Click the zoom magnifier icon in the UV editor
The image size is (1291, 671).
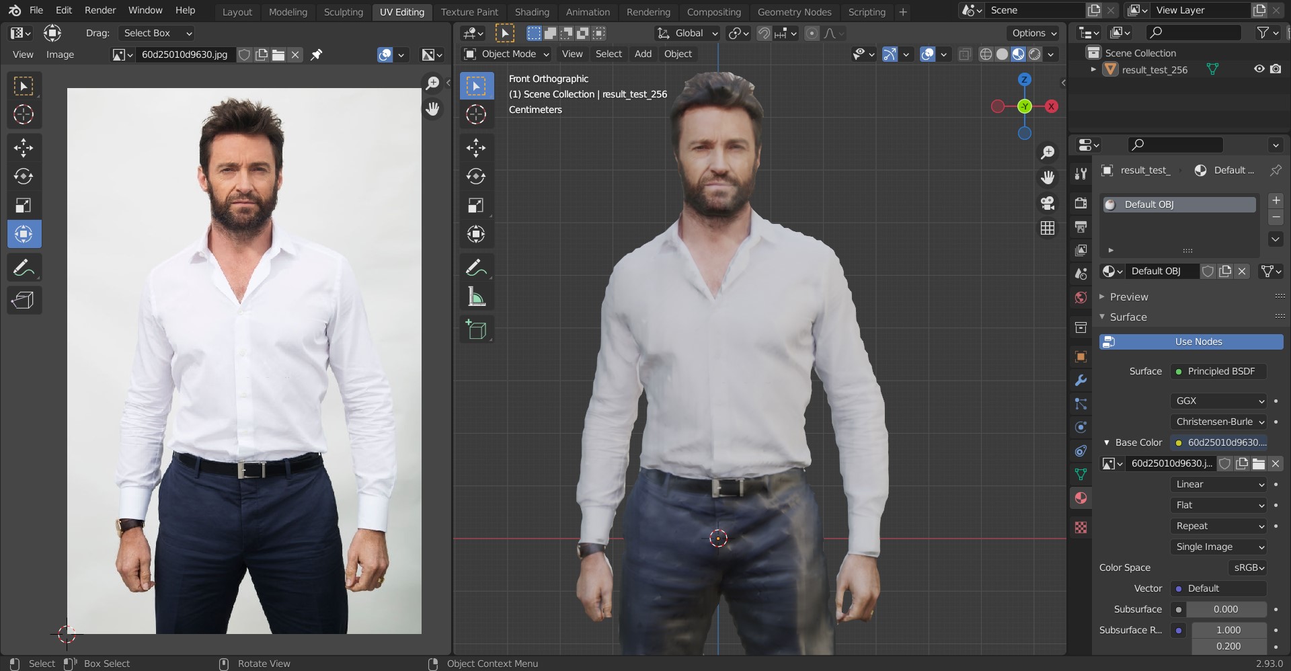tap(432, 83)
